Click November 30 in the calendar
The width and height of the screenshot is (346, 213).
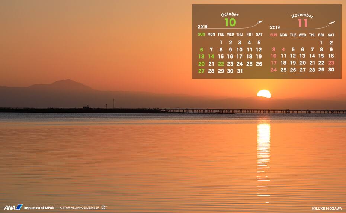pyautogui.click(x=331, y=70)
